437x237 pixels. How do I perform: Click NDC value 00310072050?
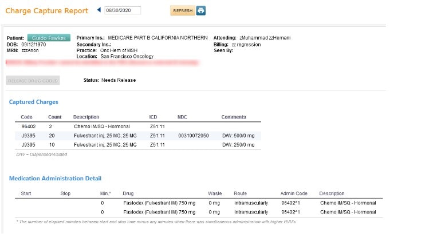tap(193, 136)
